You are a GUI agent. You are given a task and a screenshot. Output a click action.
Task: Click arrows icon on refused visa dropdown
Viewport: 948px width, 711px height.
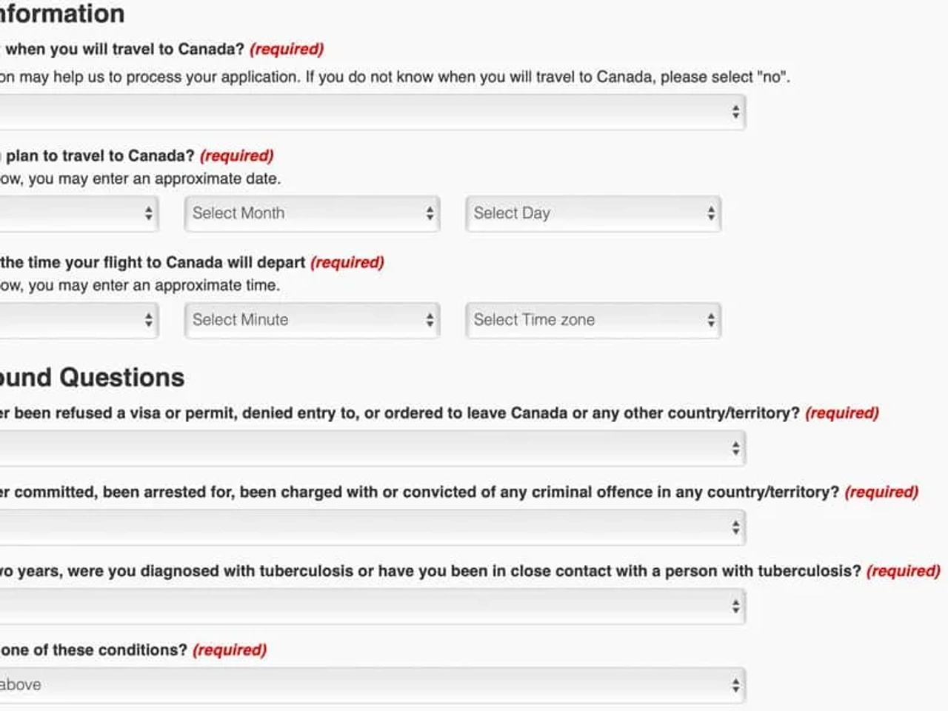(735, 448)
